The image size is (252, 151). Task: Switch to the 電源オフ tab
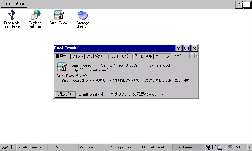click(x=62, y=56)
